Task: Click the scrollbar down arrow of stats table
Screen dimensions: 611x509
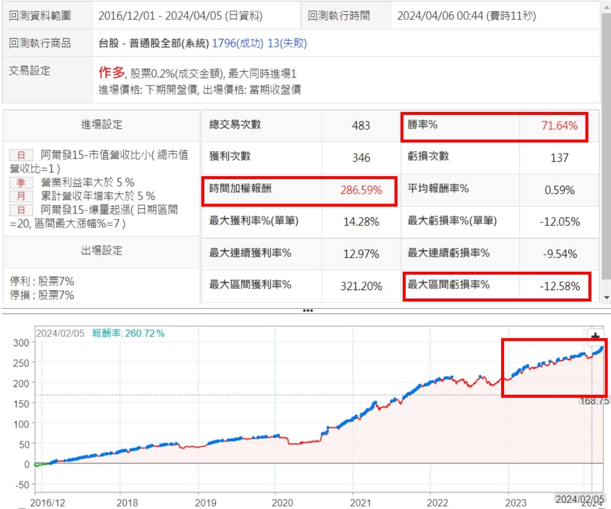Action: 606,298
